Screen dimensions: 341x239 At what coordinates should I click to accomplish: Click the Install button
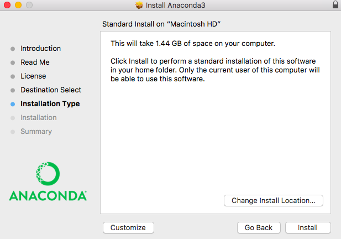[x=308, y=227]
